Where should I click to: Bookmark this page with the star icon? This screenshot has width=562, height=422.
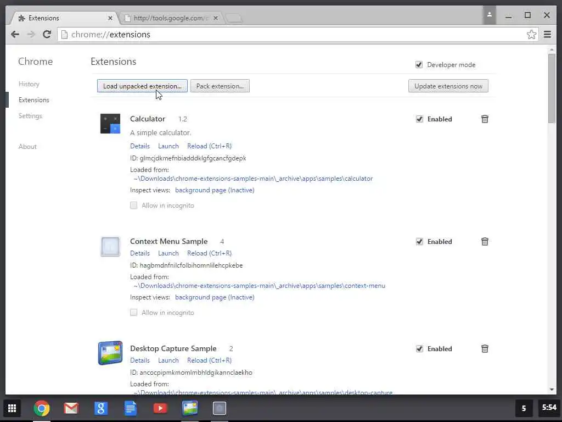531,35
